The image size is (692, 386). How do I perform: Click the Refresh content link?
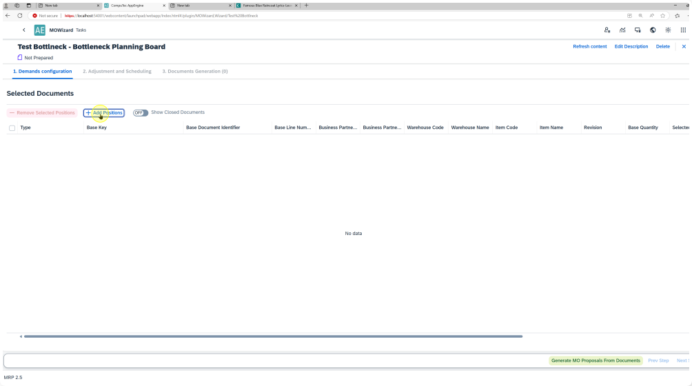[589, 47]
